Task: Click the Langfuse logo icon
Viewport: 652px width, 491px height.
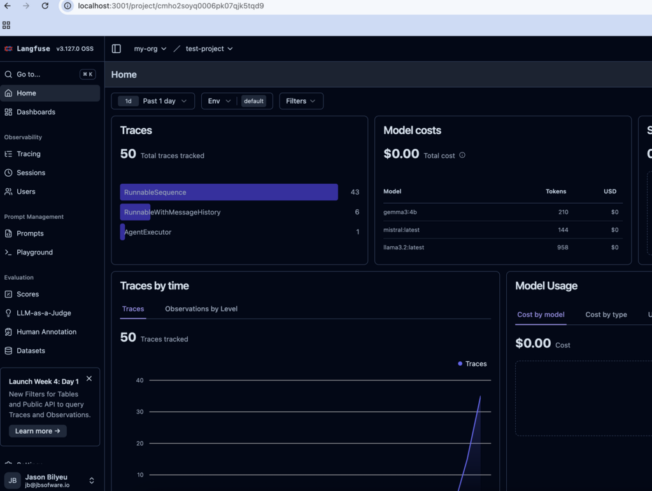Action: point(8,48)
